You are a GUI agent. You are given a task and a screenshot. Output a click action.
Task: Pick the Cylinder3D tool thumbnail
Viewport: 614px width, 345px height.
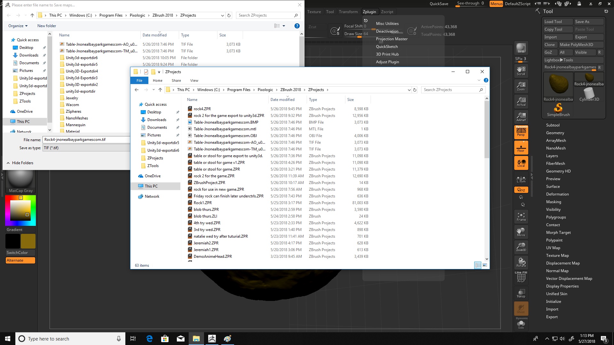tap(589, 95)
